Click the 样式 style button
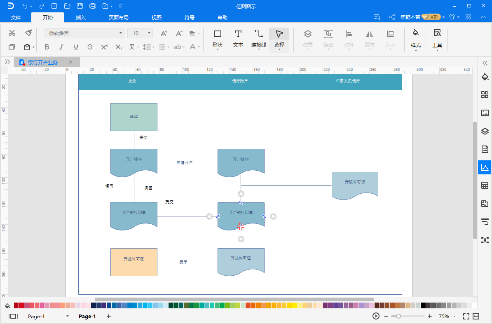Screen dimensions: 492x324 coord(415,38)
